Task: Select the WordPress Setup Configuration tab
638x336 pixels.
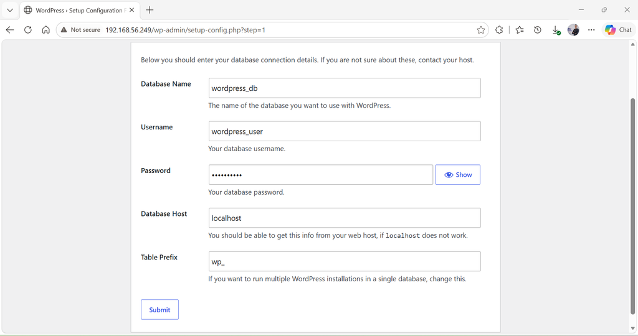Action: pos(79,10)
